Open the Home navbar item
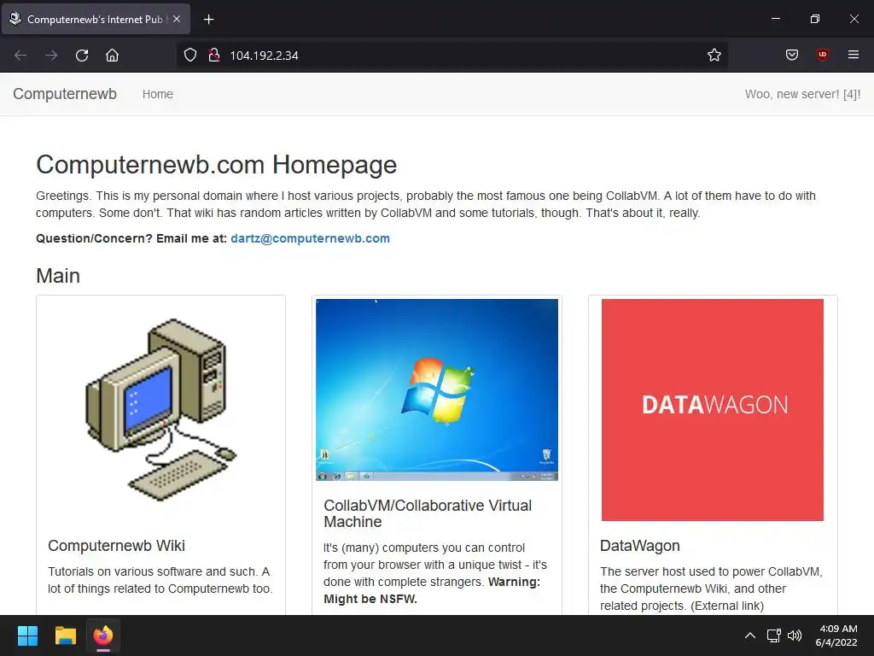874x656 pixels. click(158, 94)
